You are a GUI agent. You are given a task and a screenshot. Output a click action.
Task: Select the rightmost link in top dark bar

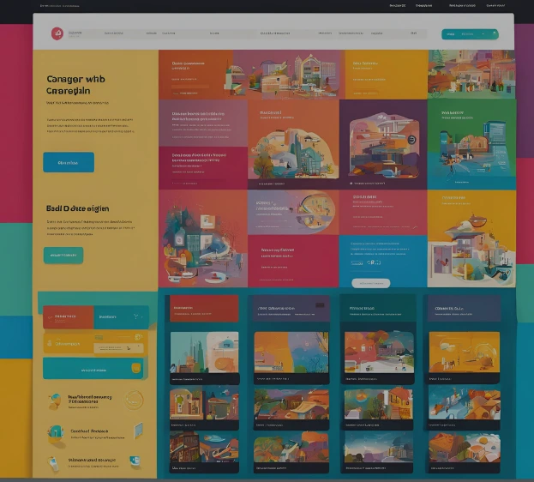point(495,5)
